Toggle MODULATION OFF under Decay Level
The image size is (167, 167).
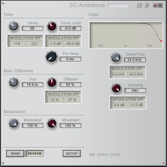coord(63,38)
